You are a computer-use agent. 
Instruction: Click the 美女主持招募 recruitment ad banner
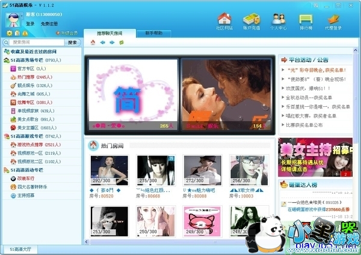coord(315,157)
